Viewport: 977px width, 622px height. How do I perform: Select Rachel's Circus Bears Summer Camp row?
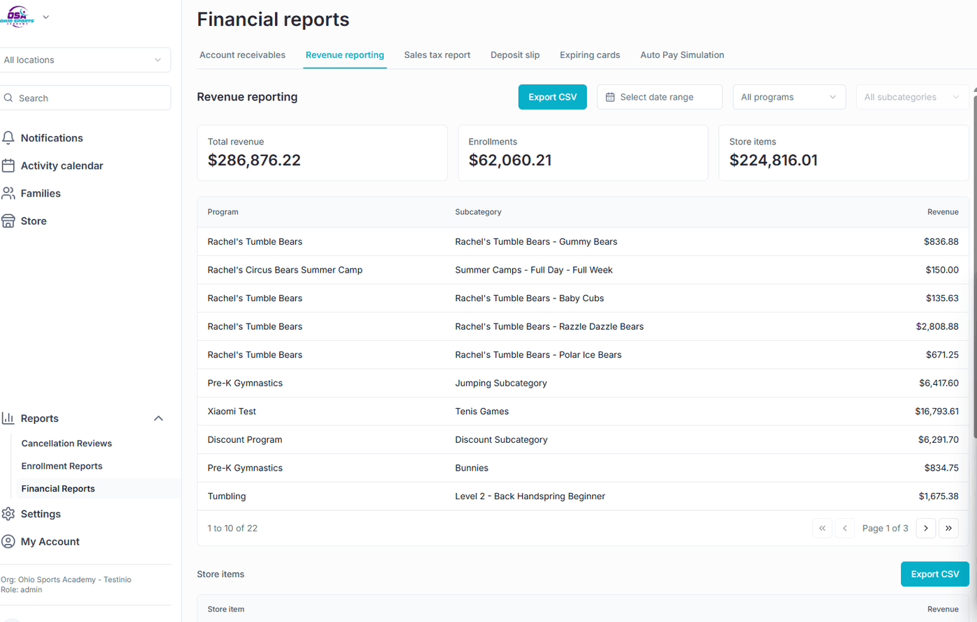[x=583, y=270]
